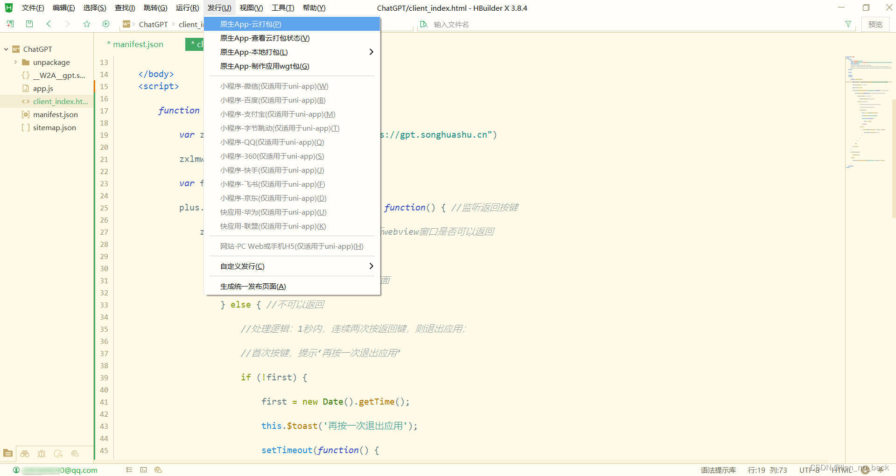This screenshot has height=476, width=896.
Task: Open the 工具(T) menu
Action: pos(283,8)
